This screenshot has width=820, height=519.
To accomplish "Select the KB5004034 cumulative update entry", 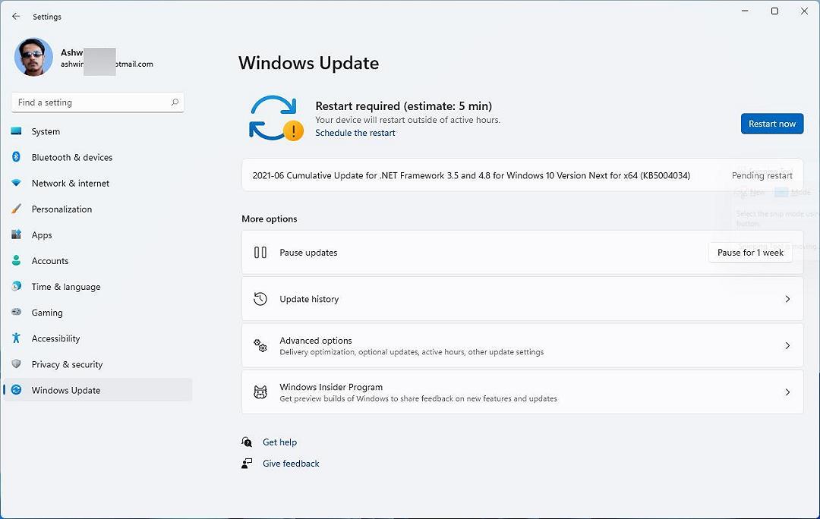I will pyautogui.click(x=522, y=175).
